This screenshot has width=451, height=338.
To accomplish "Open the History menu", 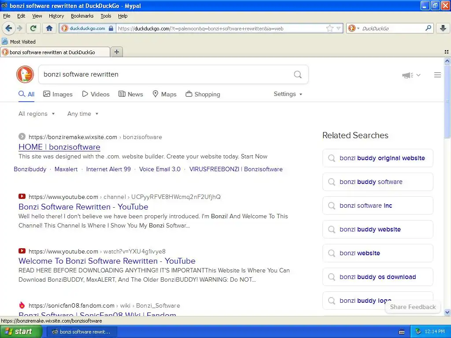I will (x=56, y=16).
